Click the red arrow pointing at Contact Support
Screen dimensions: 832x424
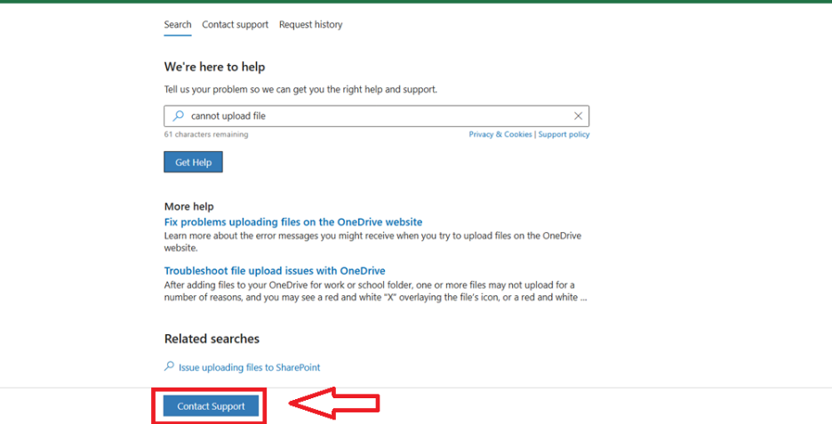click(334, 405)
